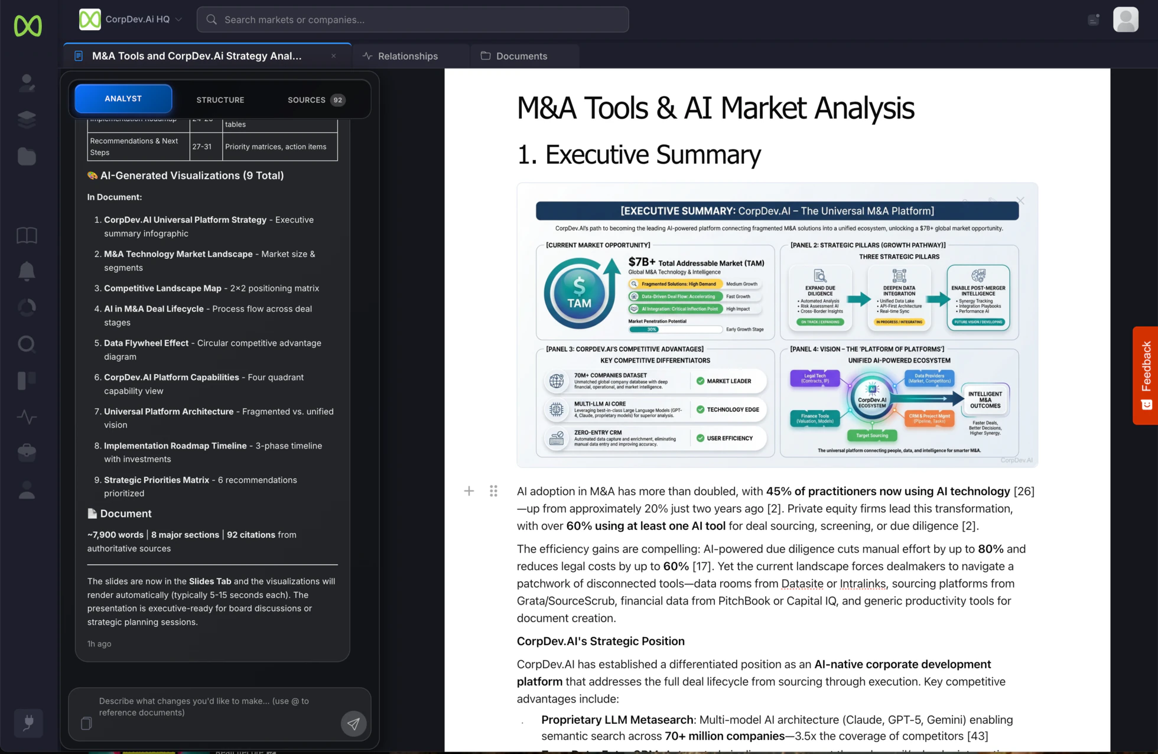Click 'CorpDev.AI Platform Capabilities' list item
This screenshot has height=754, width=1158.
(171, 378)
